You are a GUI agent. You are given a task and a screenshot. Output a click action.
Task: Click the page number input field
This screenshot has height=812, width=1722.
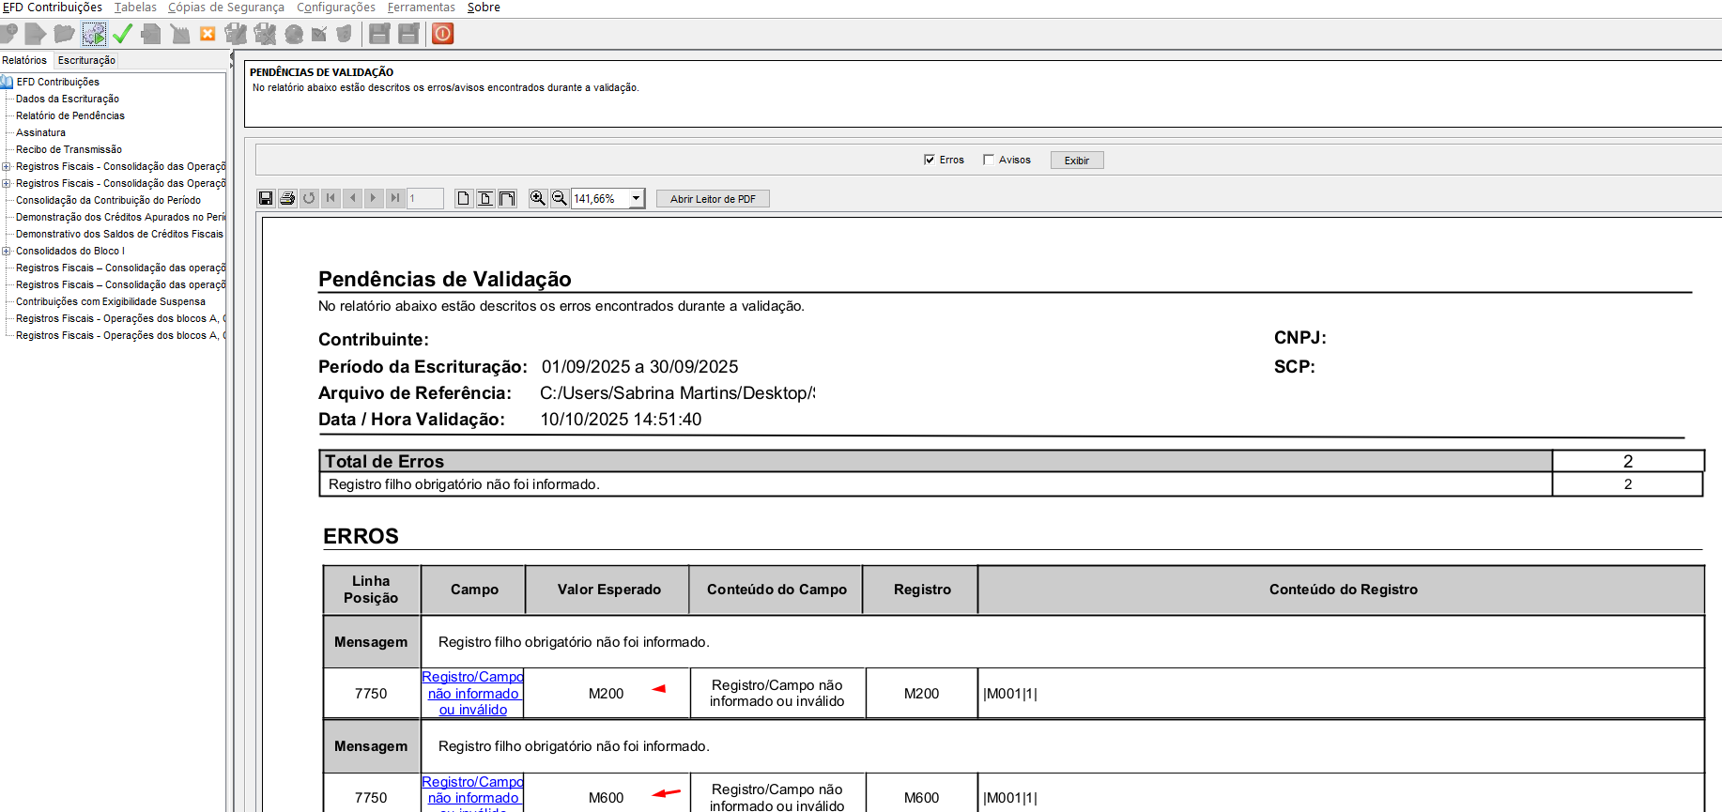(424, 198)
